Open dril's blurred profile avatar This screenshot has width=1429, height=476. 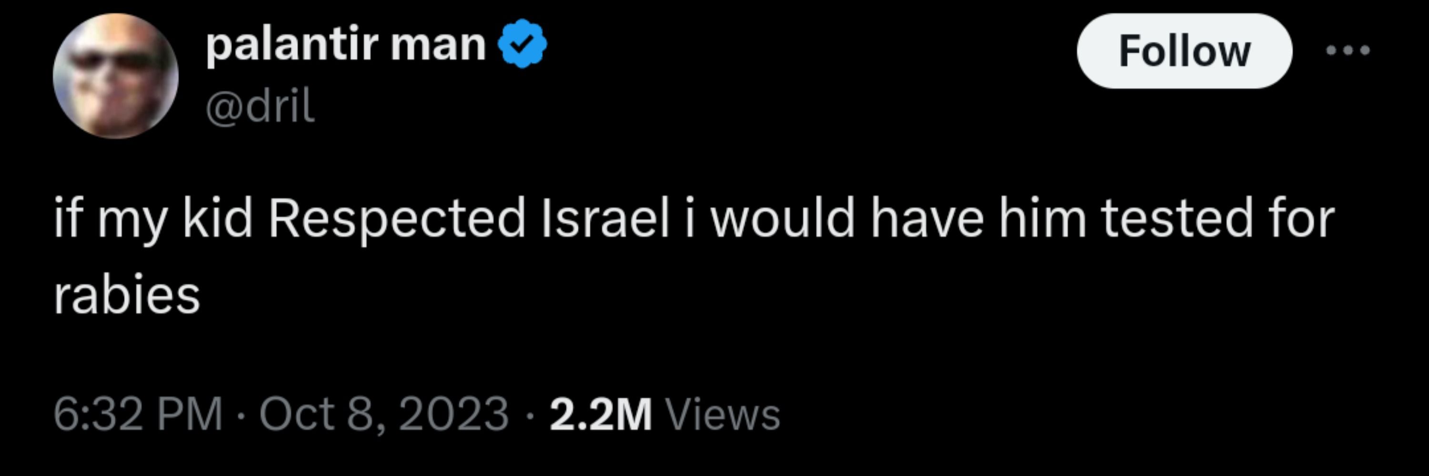point(115,76)
